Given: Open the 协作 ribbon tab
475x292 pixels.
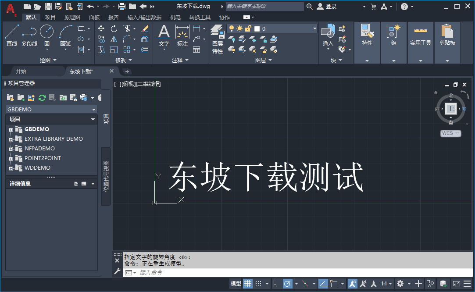Looking at the screenshot, I should click(x=224, y=17).
